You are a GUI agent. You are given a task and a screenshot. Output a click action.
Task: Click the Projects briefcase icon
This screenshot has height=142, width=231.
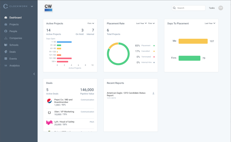point(6,25)
